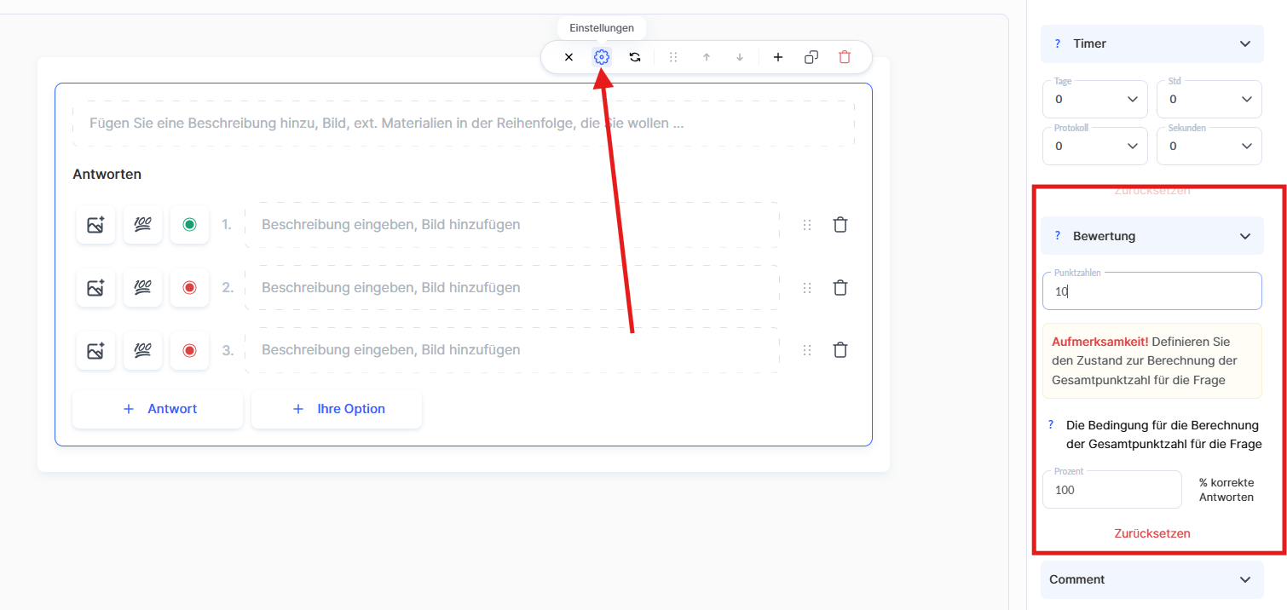Delete question with red trash icon

click(x=845, y=57)
